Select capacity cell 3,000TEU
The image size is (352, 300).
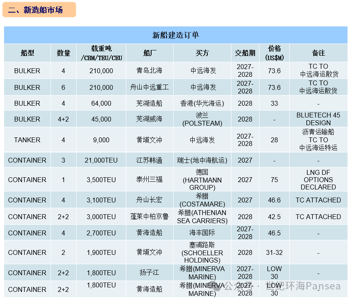pyautogui.click(x=101, y=217)
